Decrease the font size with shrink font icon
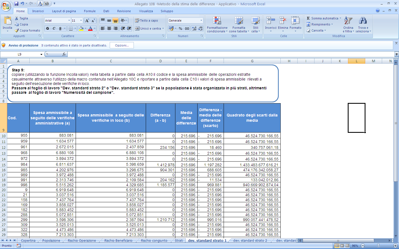The height and width of the screenshot is (249, 399). [x=93, y=20]
